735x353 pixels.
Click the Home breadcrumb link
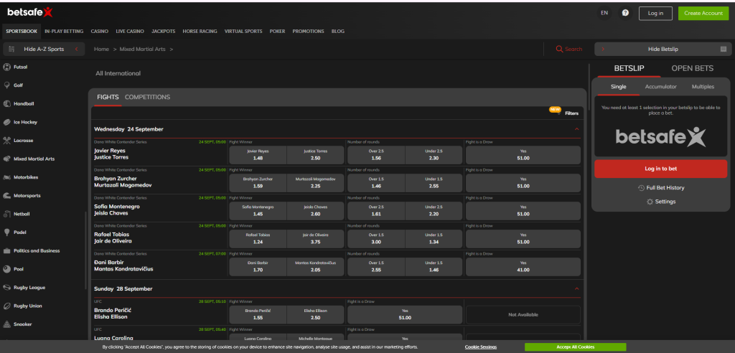[x=101, y=49]
